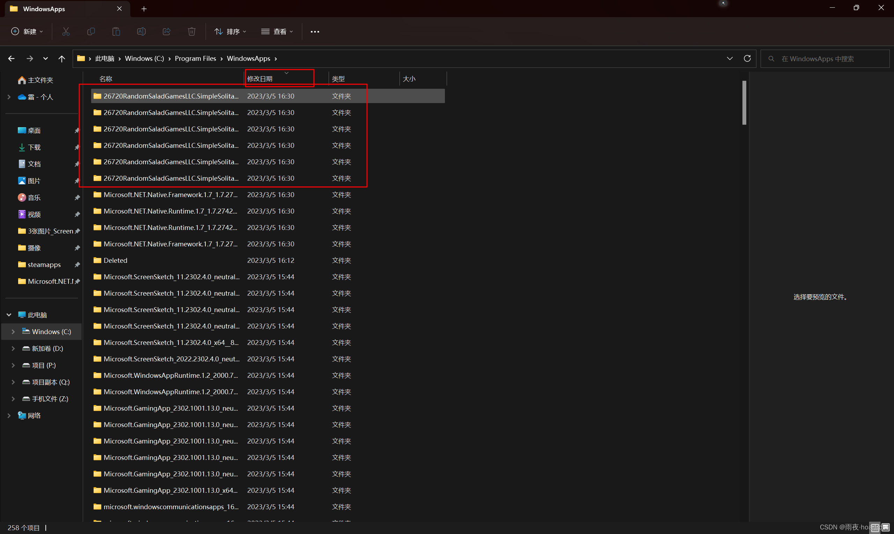The height and width of the screenshot is (534, 894).
Task: Open the 排序 sort dropdown
Action: point(230,32)
